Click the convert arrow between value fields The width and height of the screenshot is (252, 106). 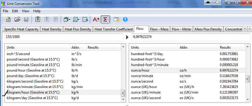(127, 37)
